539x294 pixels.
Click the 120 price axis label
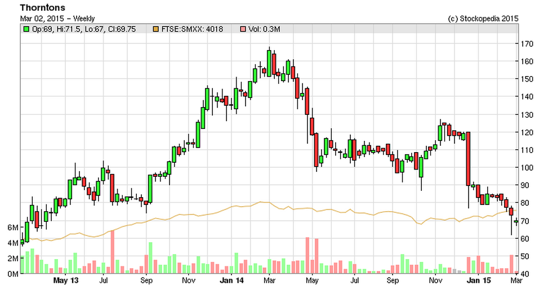coord(527,132)
